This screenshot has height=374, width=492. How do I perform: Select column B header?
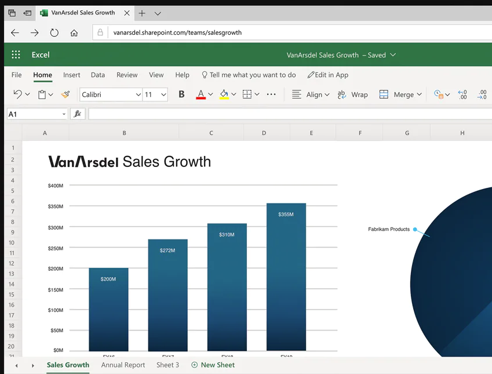(124, 133)
